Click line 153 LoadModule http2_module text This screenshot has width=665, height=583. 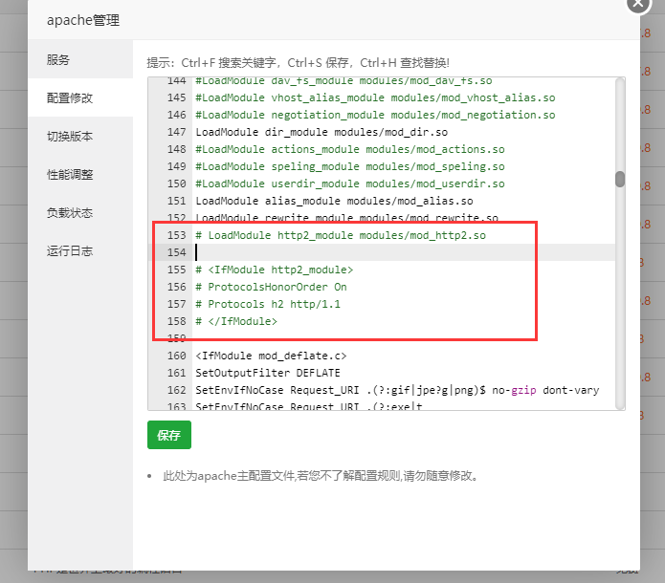341,235
